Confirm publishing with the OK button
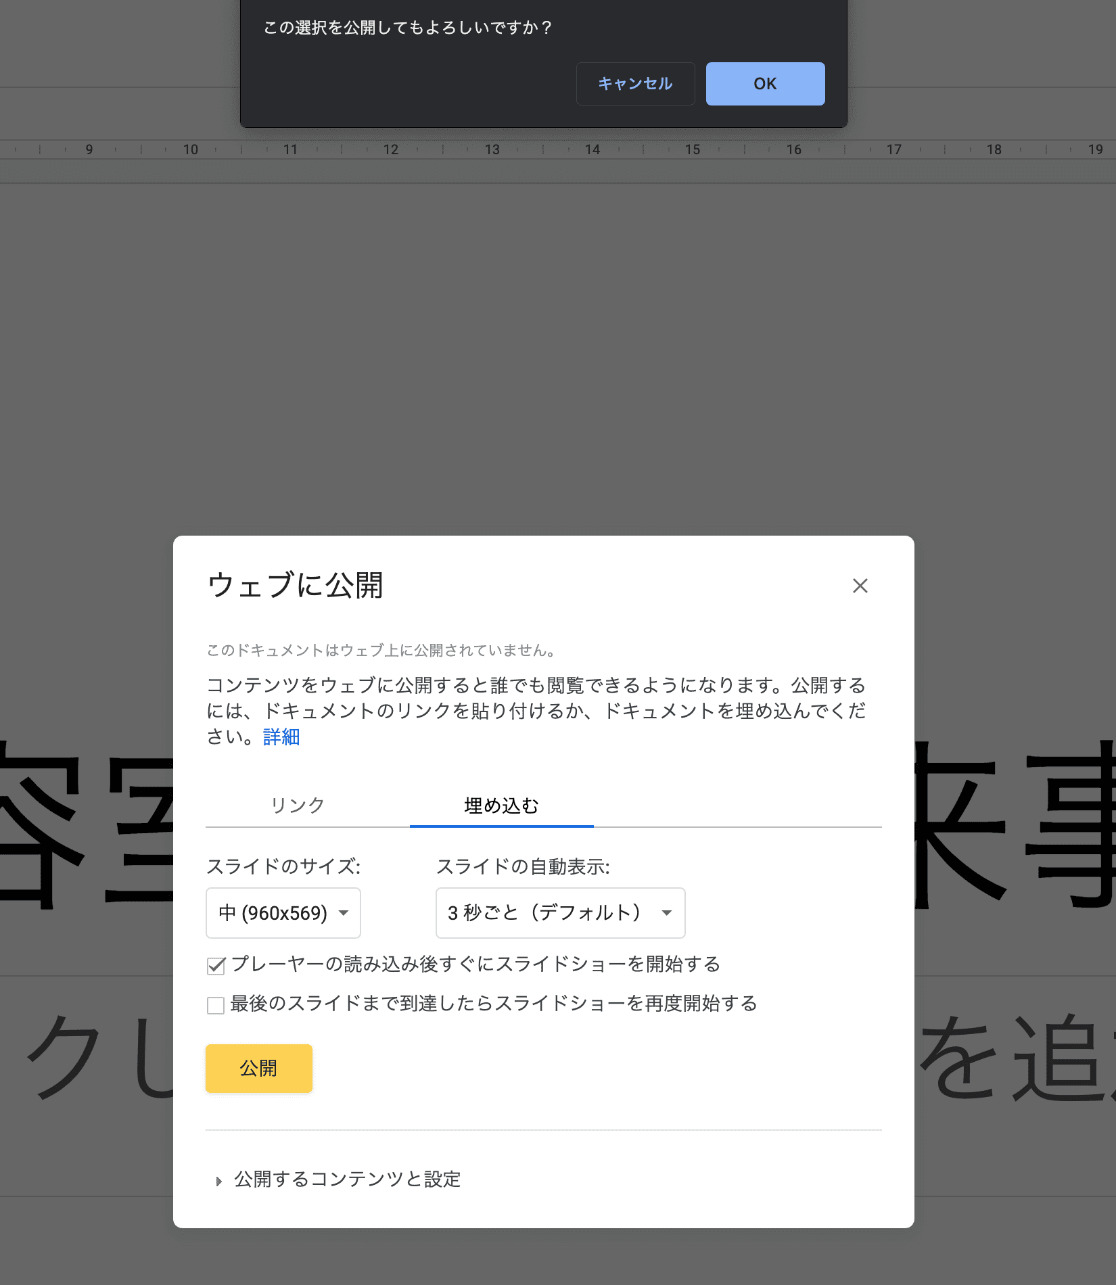Screen dimensions: 1116x1285 pyautogui.click(x=765, y=84)
